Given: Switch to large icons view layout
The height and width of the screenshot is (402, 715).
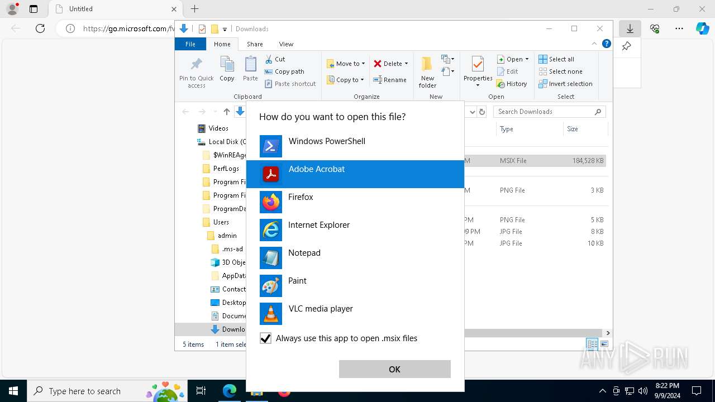Looking at the screenshot, I should tap(604, 344).
